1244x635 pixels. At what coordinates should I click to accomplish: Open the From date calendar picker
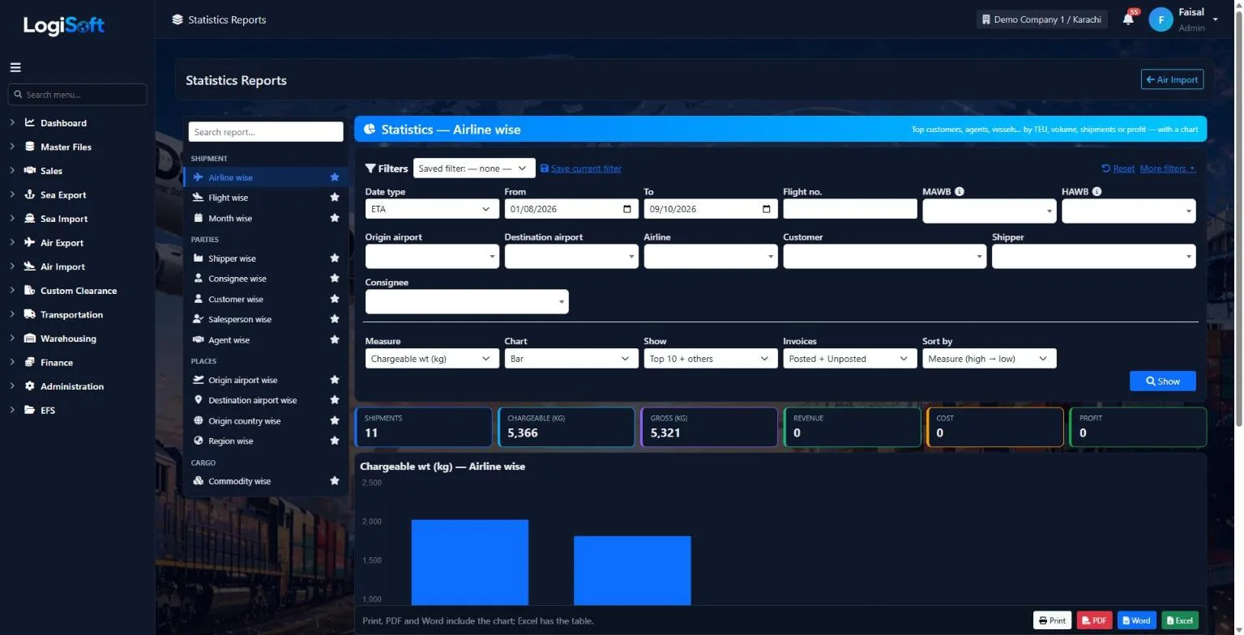point(627,209)
